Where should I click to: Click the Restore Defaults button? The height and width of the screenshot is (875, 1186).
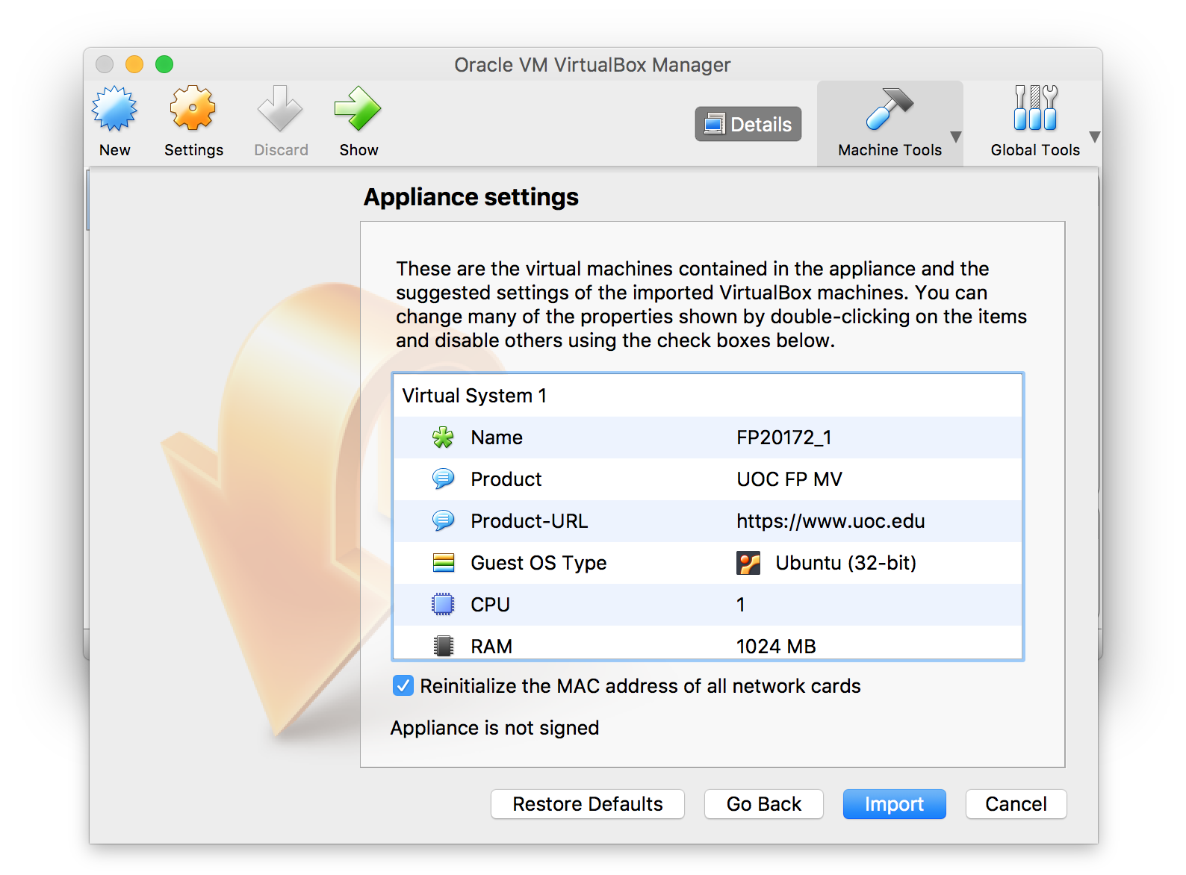click(587, 804)
